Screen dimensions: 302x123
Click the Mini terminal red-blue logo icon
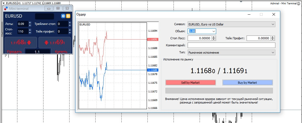pyautogui.click(x=6, y=8)
